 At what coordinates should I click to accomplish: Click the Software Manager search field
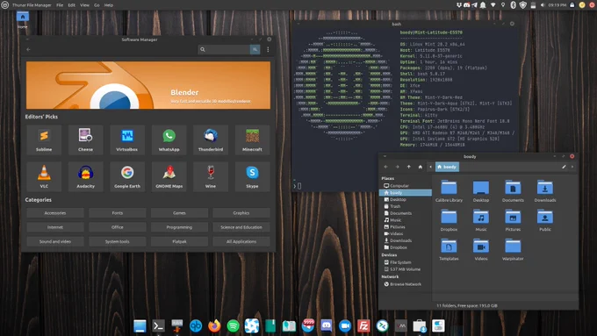pyautogui.click(x=224, y=49)
